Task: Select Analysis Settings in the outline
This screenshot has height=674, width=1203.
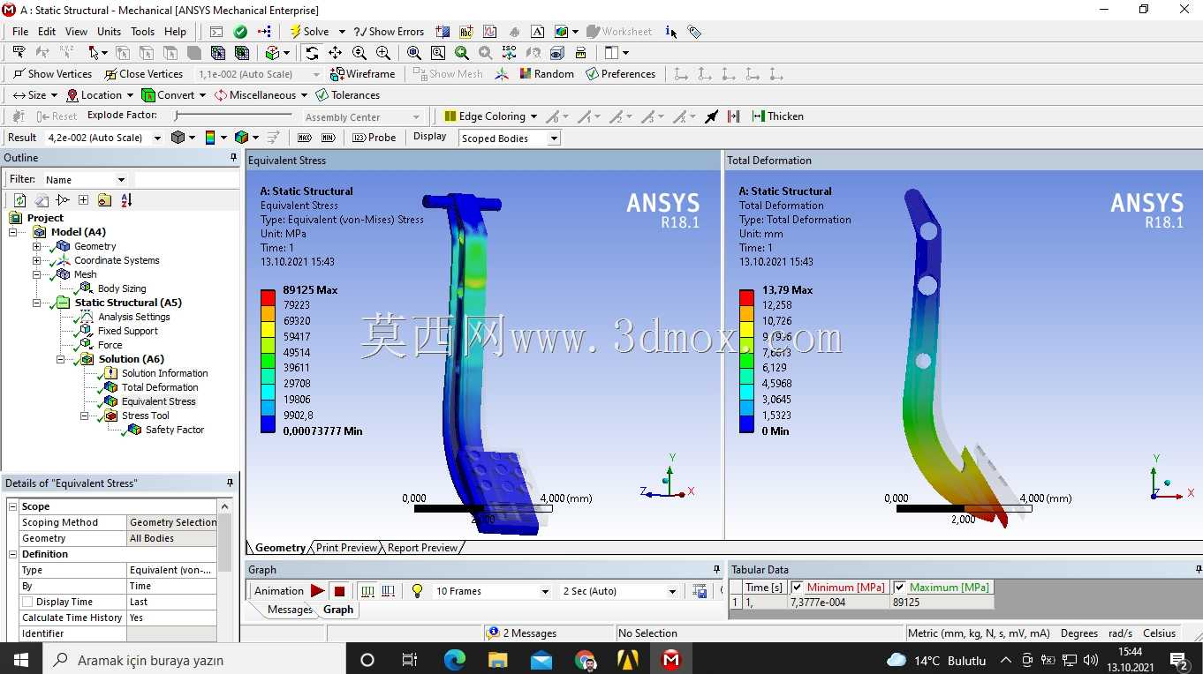Action: click(x=134, y=317)
